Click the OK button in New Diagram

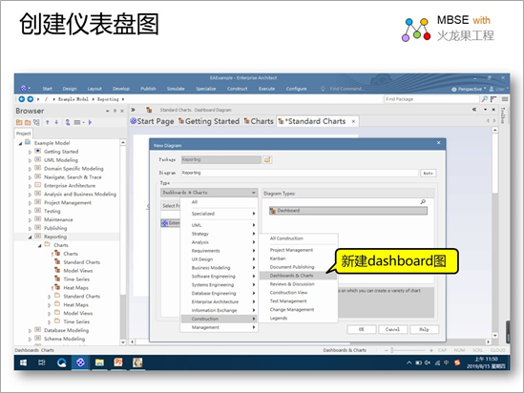pyautogui.click(x=361, y=329)
